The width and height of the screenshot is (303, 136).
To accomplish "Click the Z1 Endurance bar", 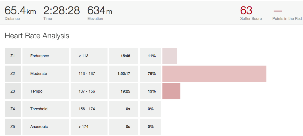I will (169, 56).
